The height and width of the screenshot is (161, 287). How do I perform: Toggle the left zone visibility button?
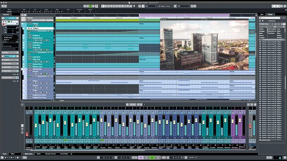coord(273,6)
